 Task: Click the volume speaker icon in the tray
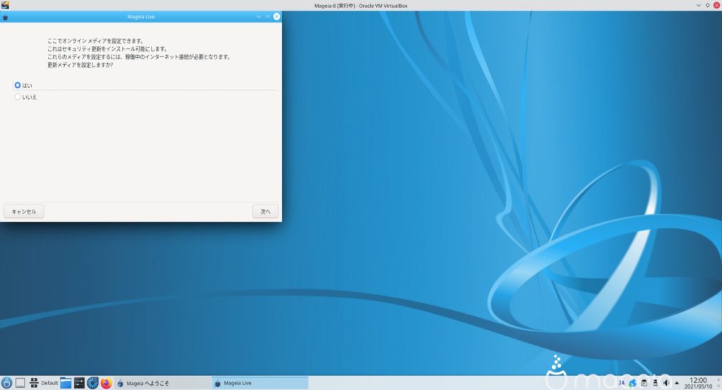click(x=666, y=383)
